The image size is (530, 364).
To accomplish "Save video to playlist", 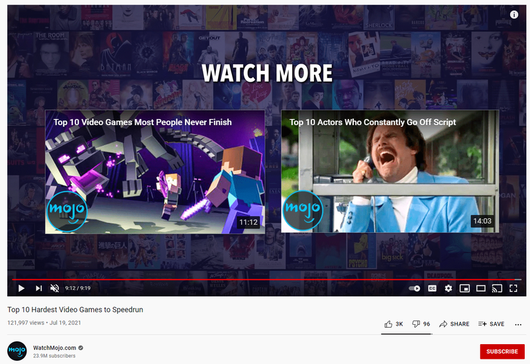I will point(491,324).
